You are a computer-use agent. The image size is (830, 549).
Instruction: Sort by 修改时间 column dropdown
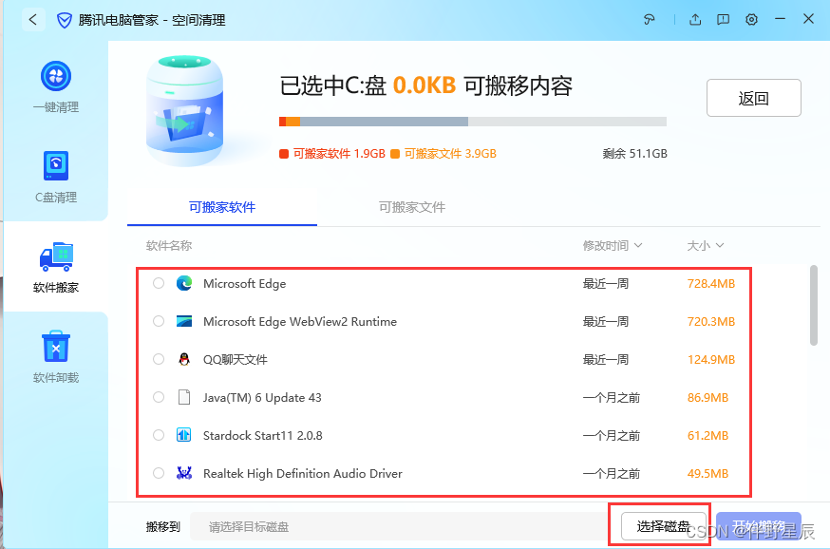pyautogui.click(x=613, y=246)
